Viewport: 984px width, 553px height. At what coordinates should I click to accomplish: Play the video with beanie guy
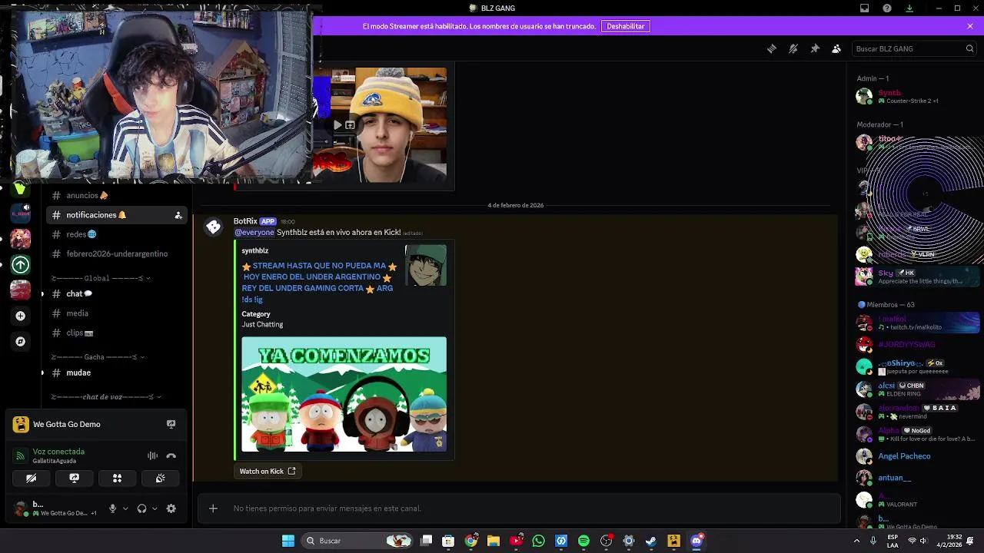(x=337, y=125)
